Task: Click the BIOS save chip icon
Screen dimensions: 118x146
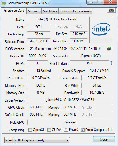Action: (x=109, y=49)
